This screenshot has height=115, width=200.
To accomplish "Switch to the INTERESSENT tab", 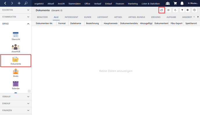I will (x=71, y=17).
